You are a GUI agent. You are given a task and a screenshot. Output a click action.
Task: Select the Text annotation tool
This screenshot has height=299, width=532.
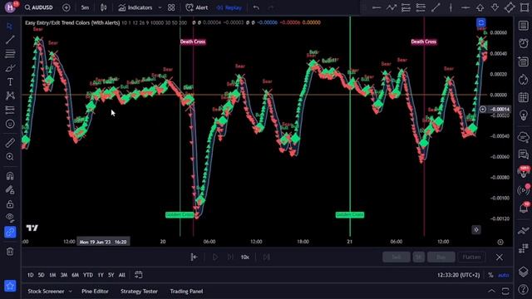click(10, 81)
